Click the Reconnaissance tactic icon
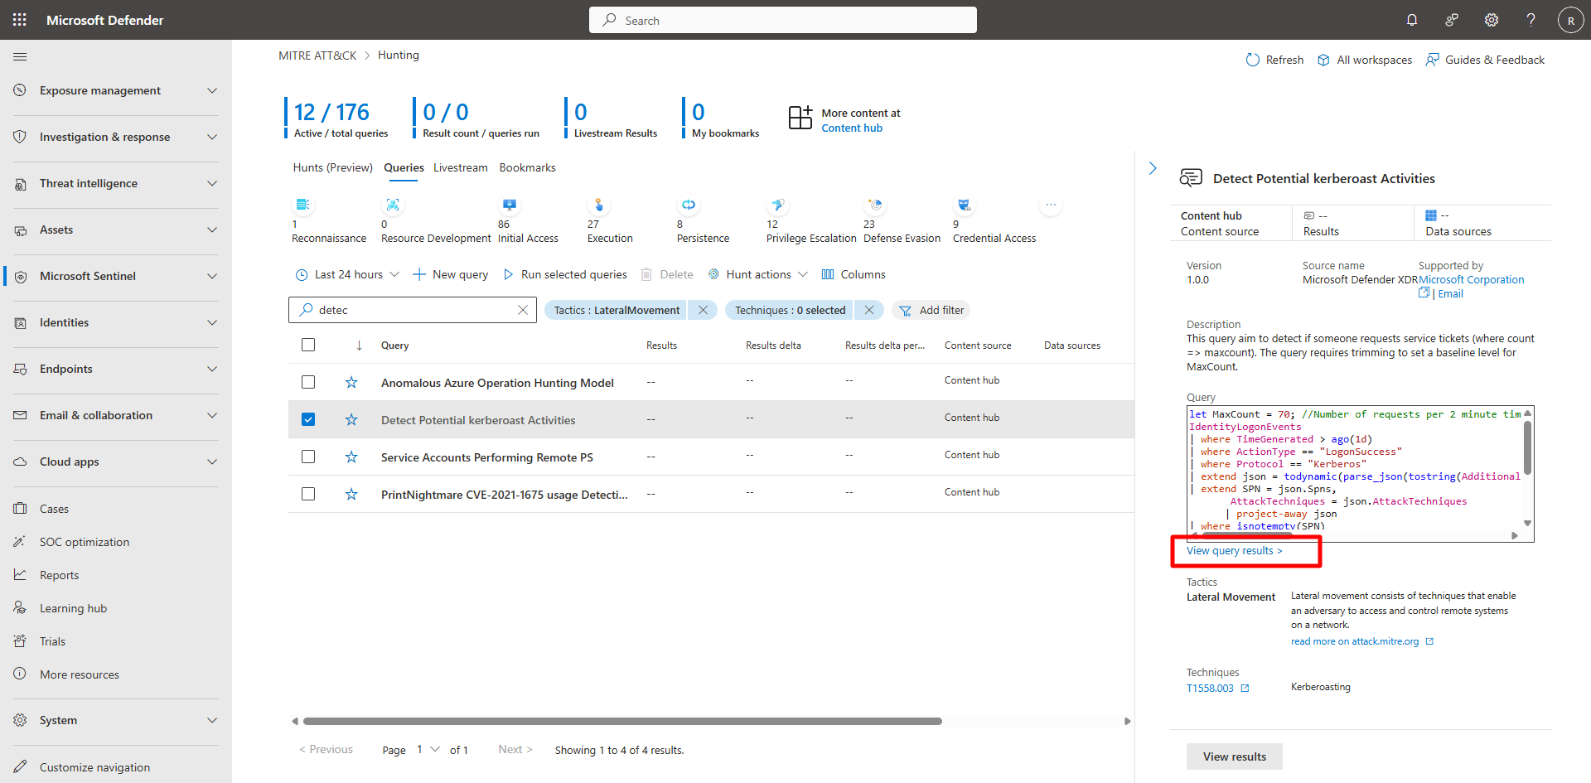Viewport: 1591px width, 783px height. (x=302, y=205)
